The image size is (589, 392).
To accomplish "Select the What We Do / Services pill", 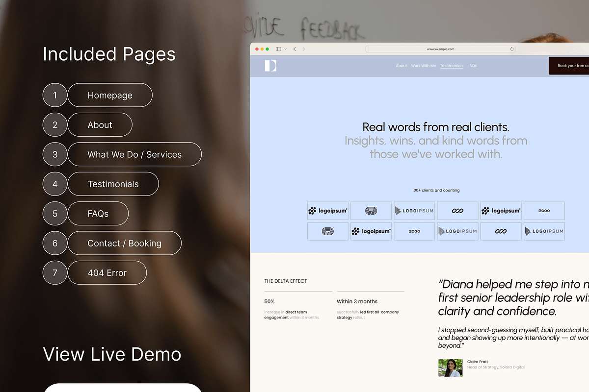I will tap(134, 154).
